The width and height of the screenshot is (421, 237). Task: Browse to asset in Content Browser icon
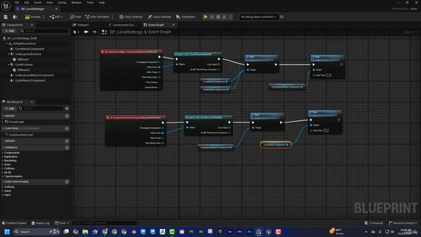(15, 17)
